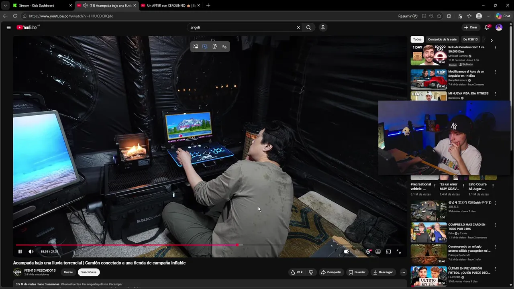Share the video with Compartir

pos(331,272)
